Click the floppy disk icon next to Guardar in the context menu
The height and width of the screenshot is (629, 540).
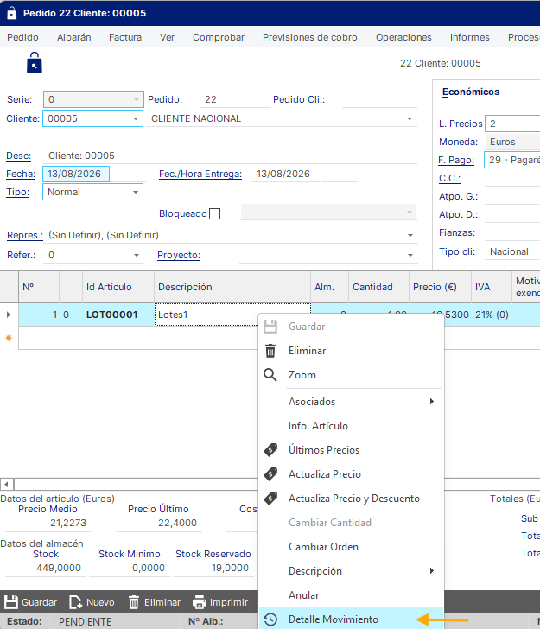click(x=270, y=327)
